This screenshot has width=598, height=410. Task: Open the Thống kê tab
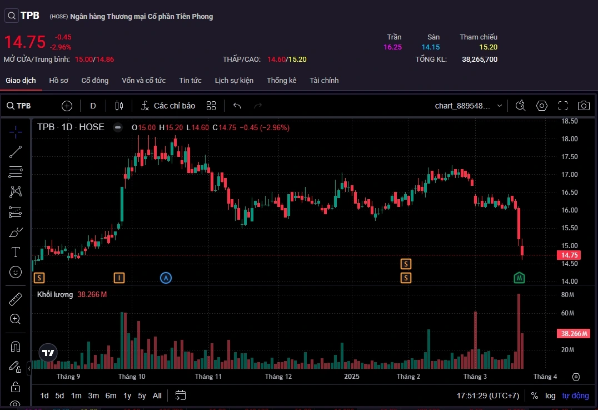point(281,81)
